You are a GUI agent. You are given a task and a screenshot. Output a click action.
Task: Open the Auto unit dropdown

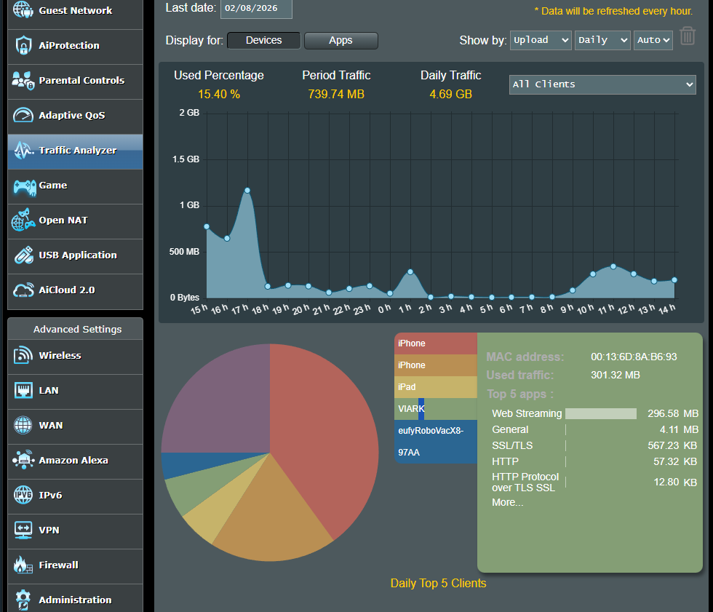click(x=653, y=40)
